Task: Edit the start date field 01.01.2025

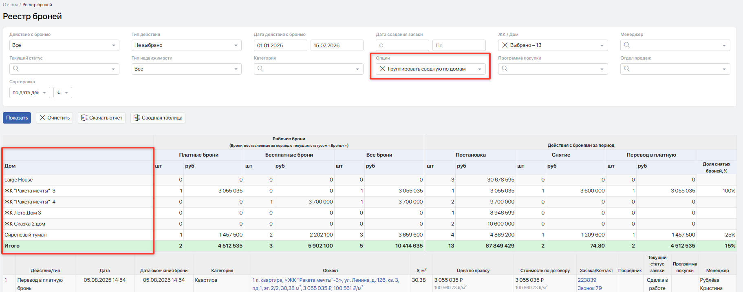Action: tap(280, 45)
